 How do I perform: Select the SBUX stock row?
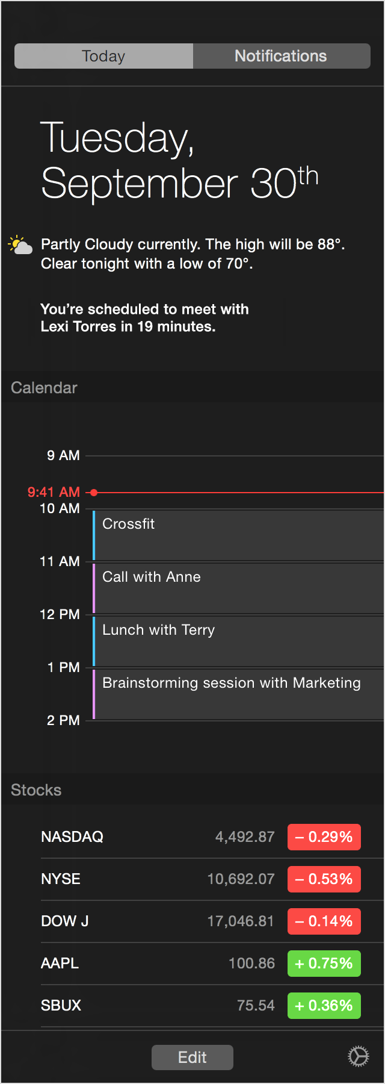(x=212, y=1006)
